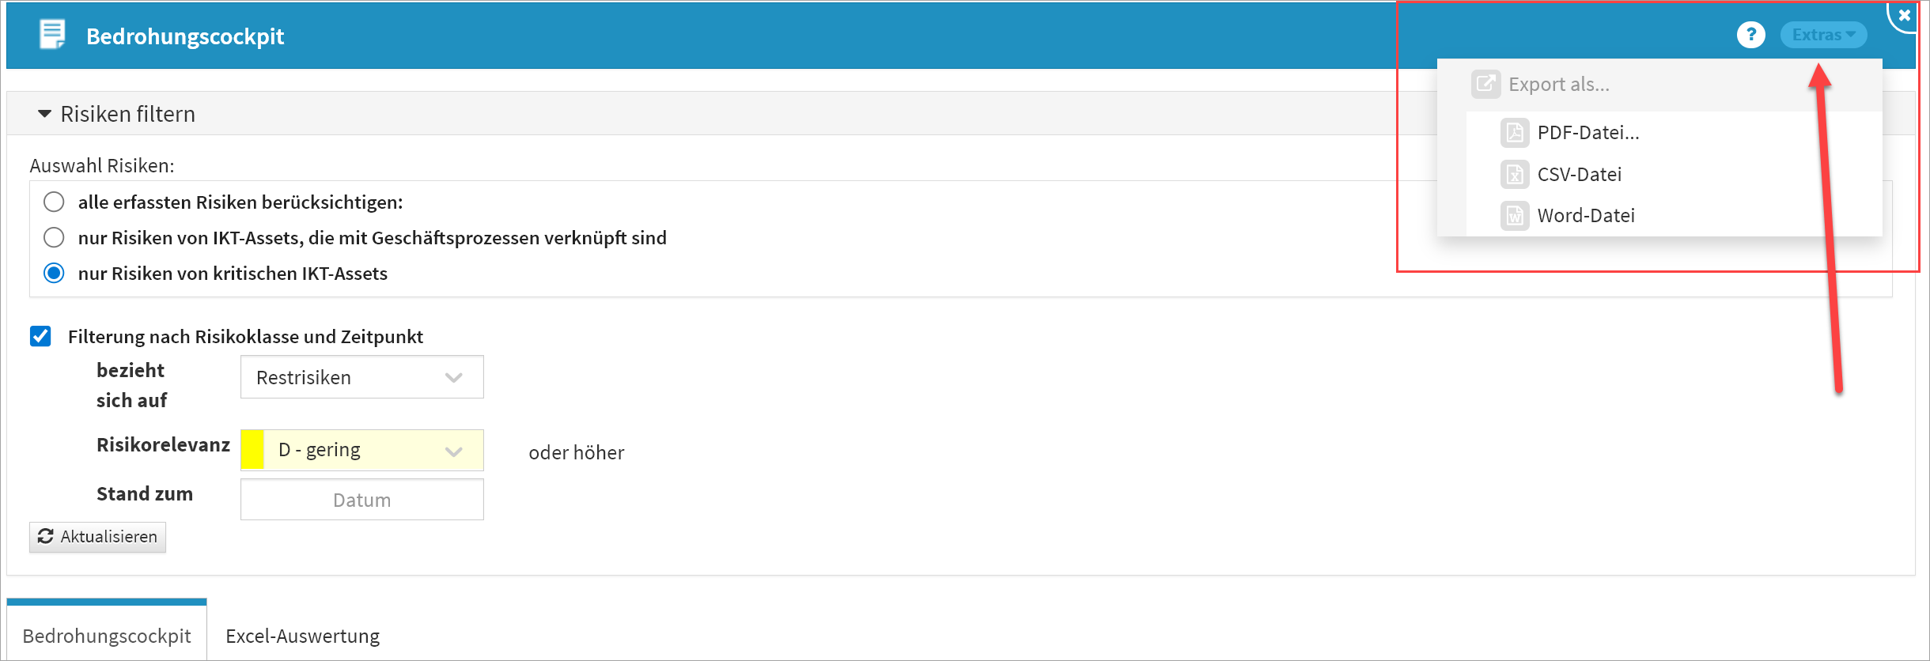
Task: Click the refresh arrows icon on Aktualisieren
Action: click(x=46, y=536)
